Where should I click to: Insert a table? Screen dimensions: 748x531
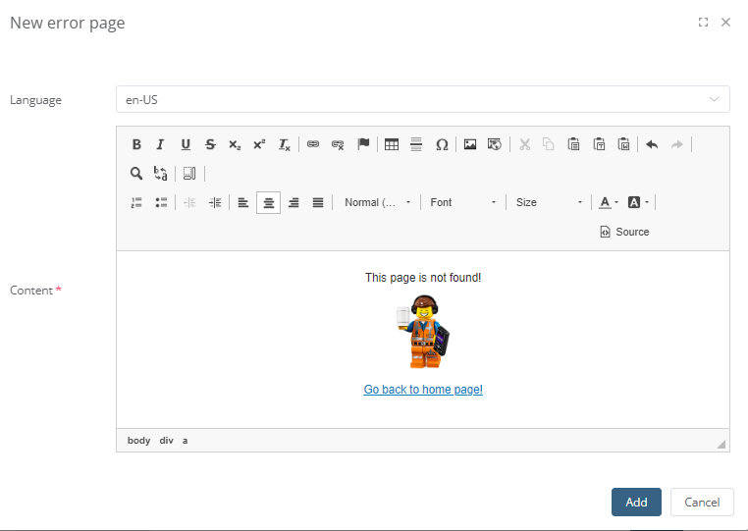pos(392,144)
